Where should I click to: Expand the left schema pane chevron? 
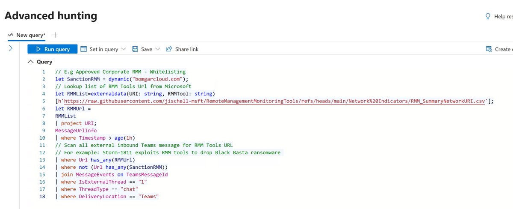pyautogui.click(x=11, y=48)
